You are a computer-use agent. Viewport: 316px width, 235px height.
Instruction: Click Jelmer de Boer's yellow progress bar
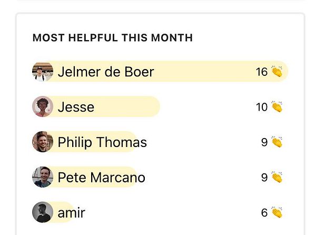(x=205, y=72)
